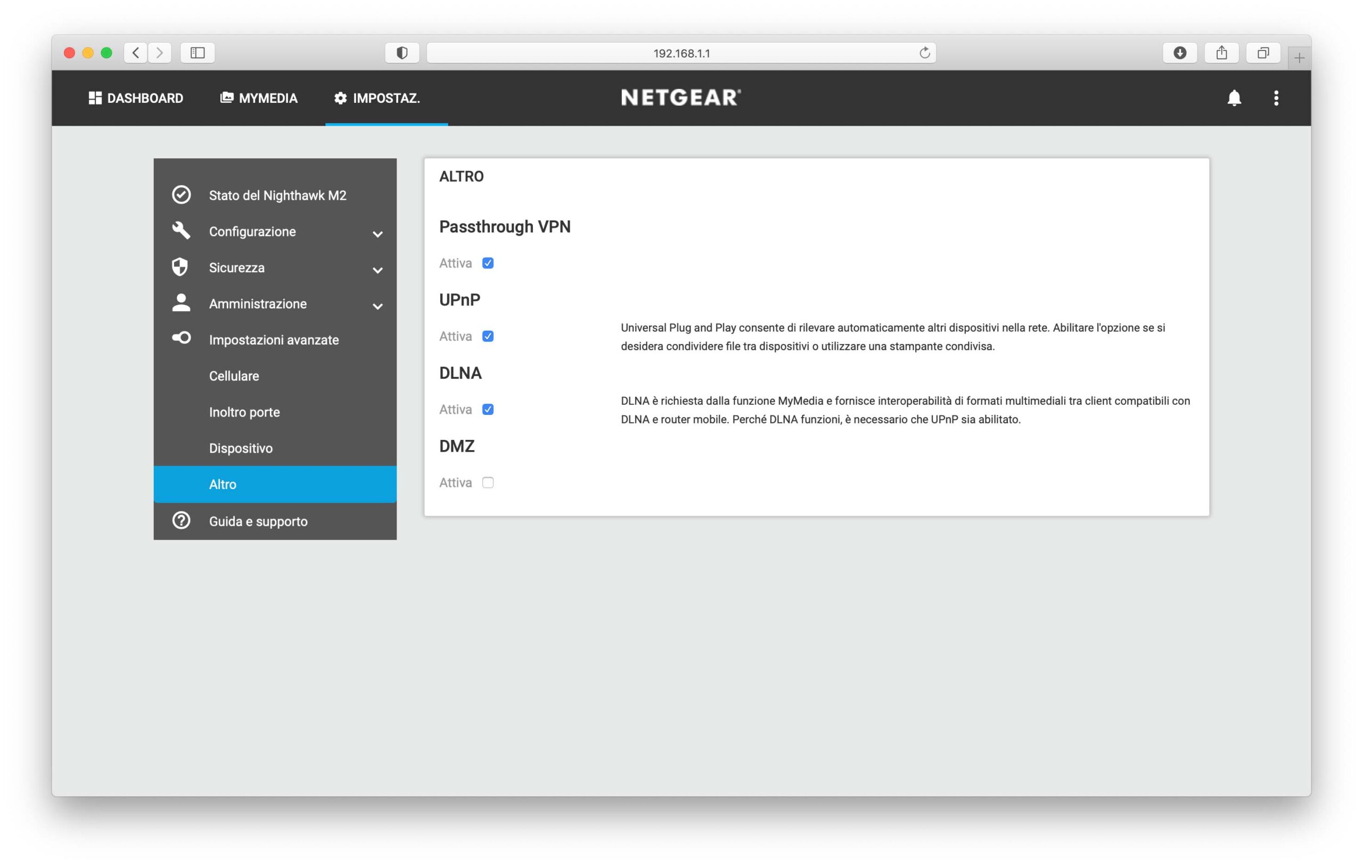
Task: Click the browser reload page icon
Action: click(924, 53)
